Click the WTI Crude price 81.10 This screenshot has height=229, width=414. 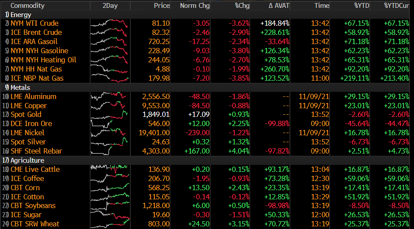point(160,23)
